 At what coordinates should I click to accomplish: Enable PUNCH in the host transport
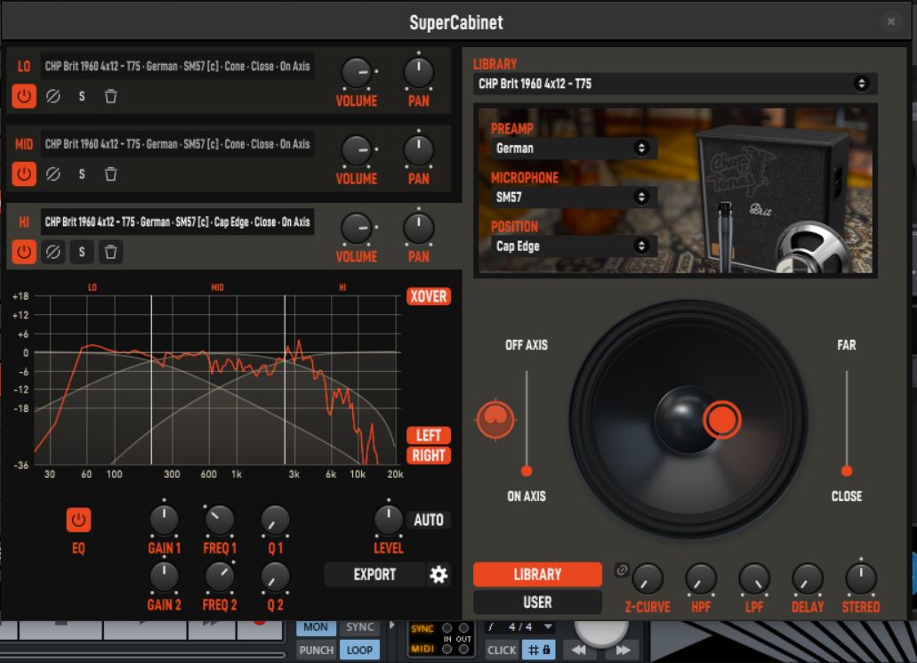pyautogui.click(x=316, y=650)
